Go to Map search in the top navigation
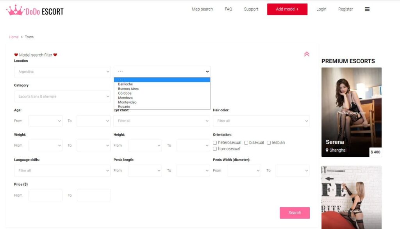 (x=202, y=9)
